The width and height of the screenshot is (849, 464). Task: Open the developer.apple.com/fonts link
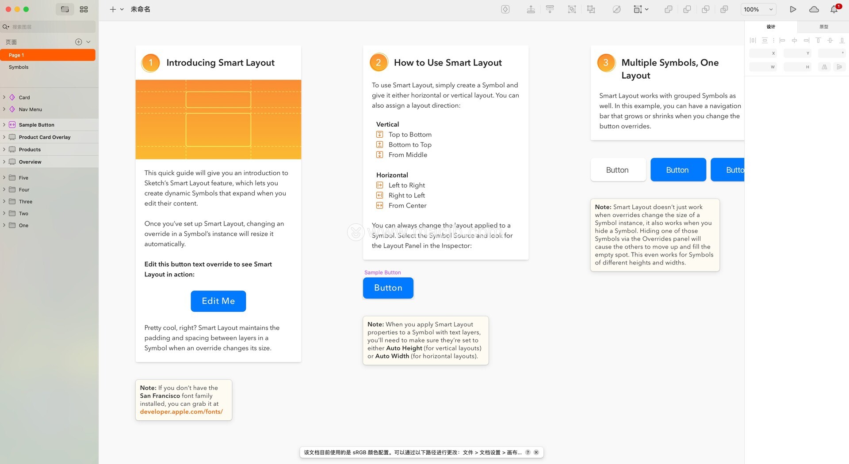pyautogui.click(x=181, y=412)
